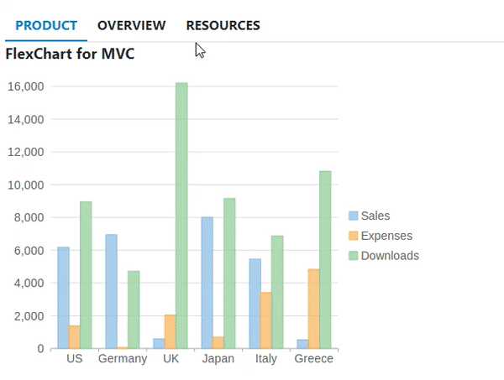The width and height of the screenshot is (504, 380).
Task: Select the green Germany Downloads bar
Action: (134, 310)
